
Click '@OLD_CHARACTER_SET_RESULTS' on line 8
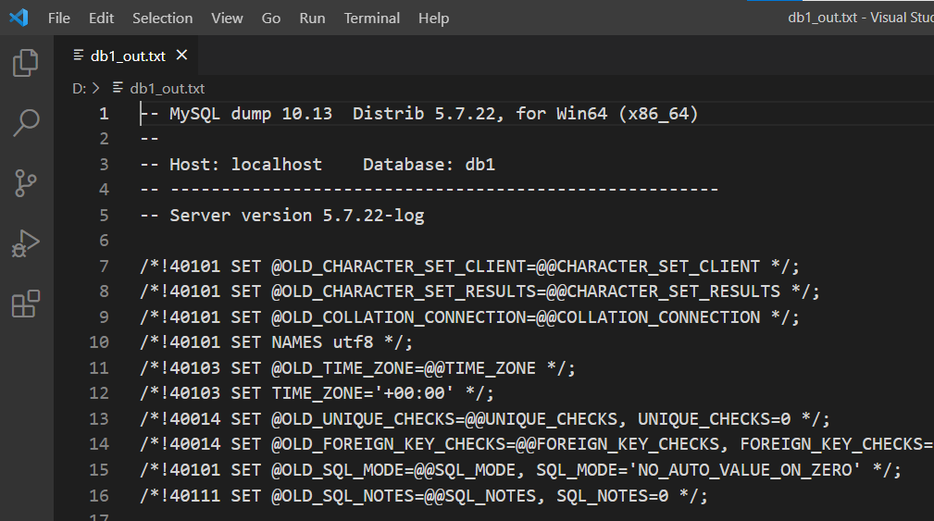pyautogui.click(x=404, y=292)
